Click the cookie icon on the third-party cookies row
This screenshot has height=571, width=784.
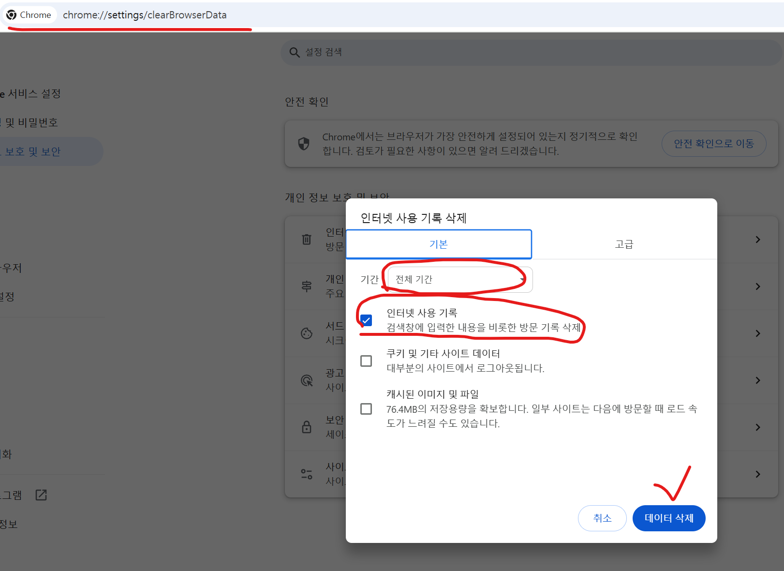point(307,333)
